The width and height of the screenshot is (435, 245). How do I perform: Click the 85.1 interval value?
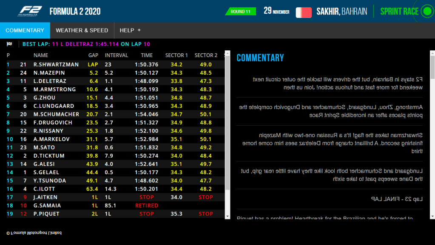[111, 205]
